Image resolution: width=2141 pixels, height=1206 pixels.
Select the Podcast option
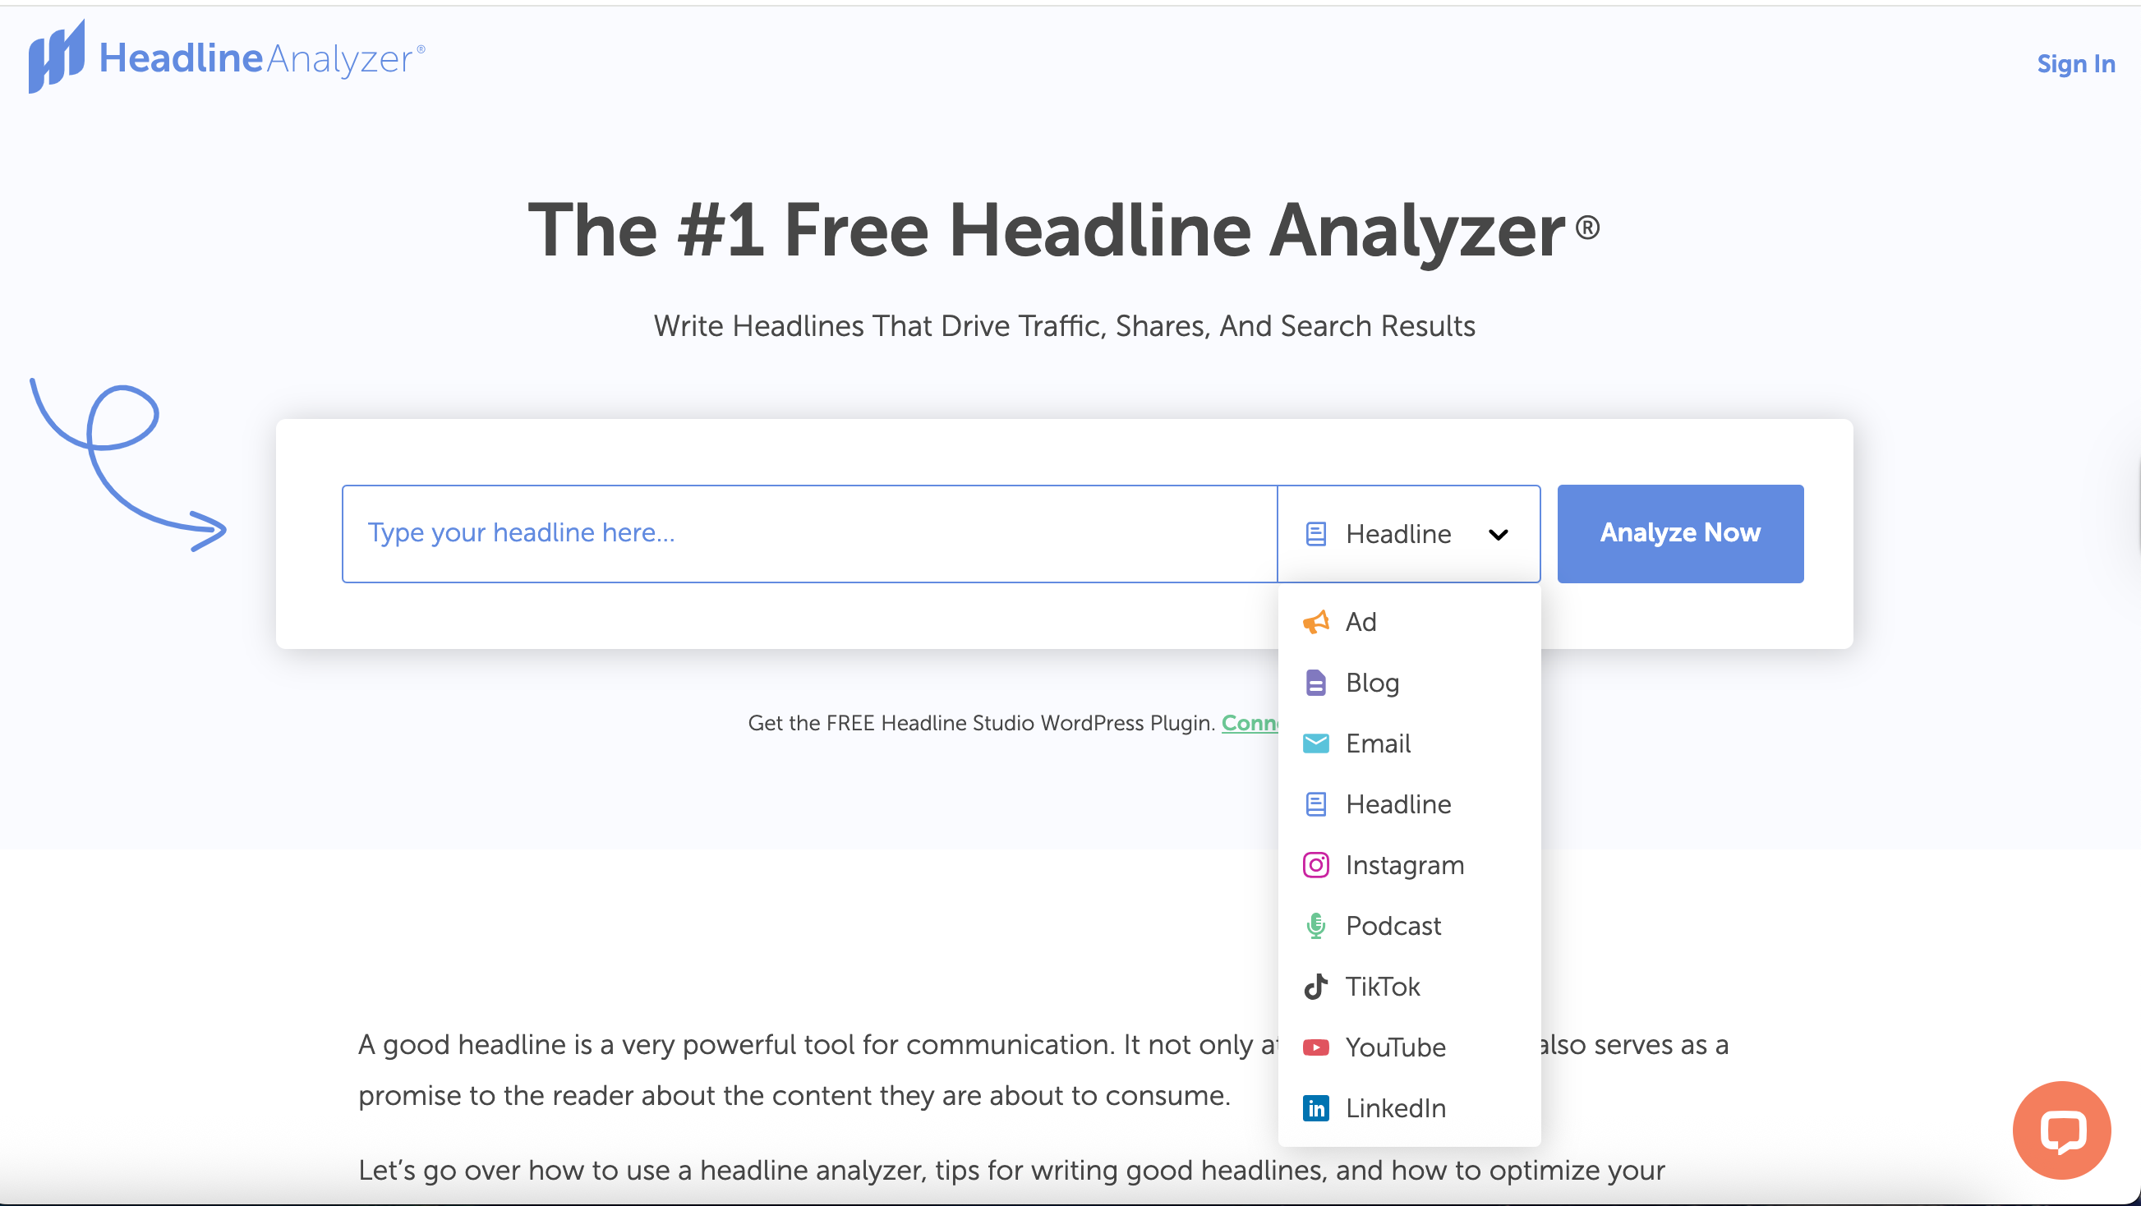(x=1409, y=925)
